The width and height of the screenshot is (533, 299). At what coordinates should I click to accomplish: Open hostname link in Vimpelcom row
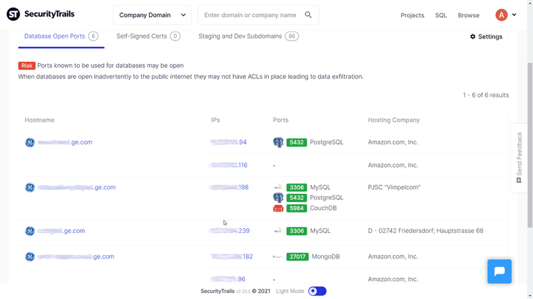click(77, 188)
